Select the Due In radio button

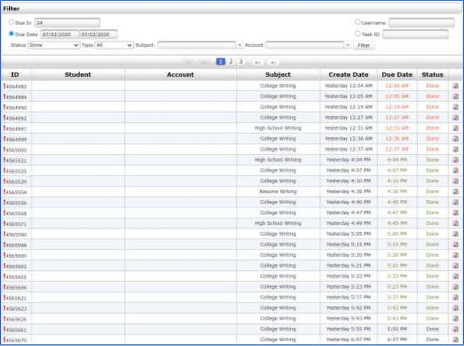[x=11, y=22]
